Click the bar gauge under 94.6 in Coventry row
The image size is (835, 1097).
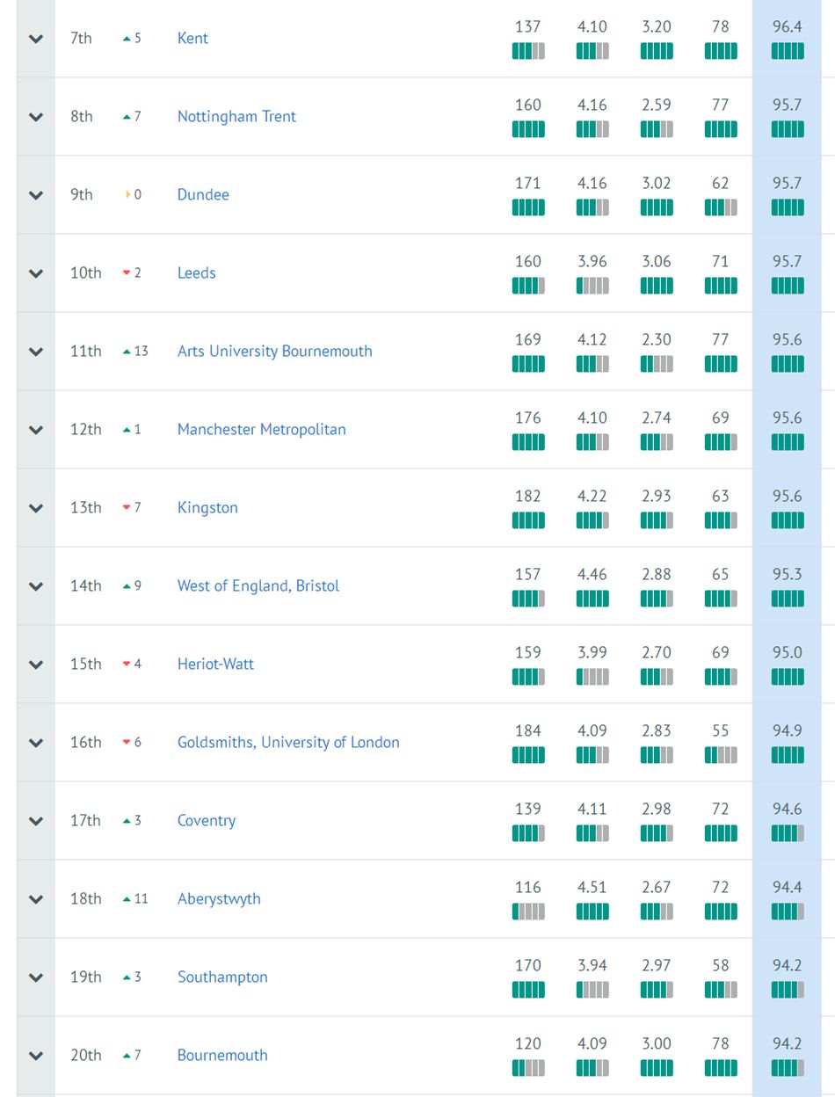(788, 833)
